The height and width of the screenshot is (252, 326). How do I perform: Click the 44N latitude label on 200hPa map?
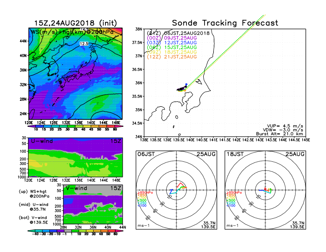(x=23, y=41)
